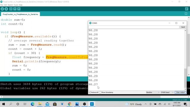Open the OBS Studio taskbar icon
Viewport: 190px width, 107px height.
click(x=84, y=104)
